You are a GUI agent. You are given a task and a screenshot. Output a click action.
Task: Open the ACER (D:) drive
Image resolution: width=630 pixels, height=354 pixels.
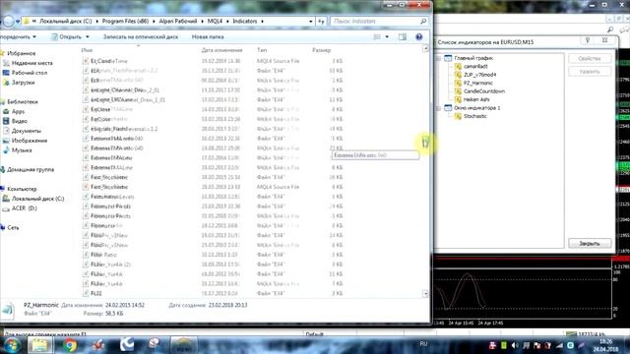[x=24, y=208]
